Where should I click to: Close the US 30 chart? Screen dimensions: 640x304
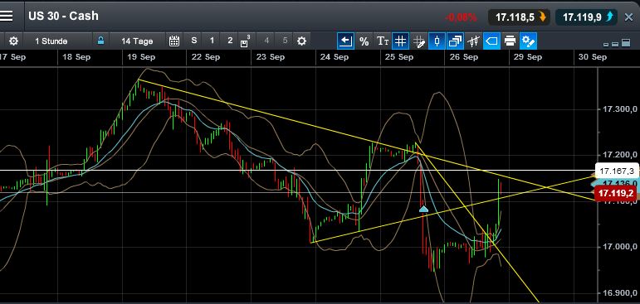629,17
